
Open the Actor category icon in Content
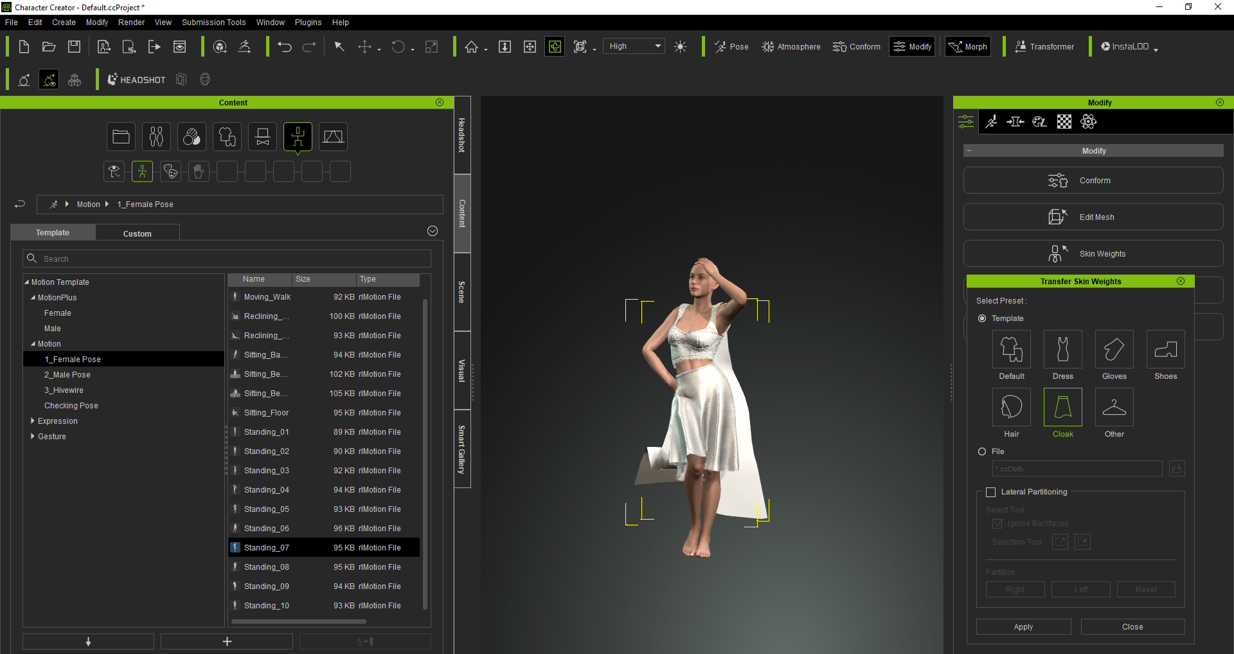tap(156, 136)
